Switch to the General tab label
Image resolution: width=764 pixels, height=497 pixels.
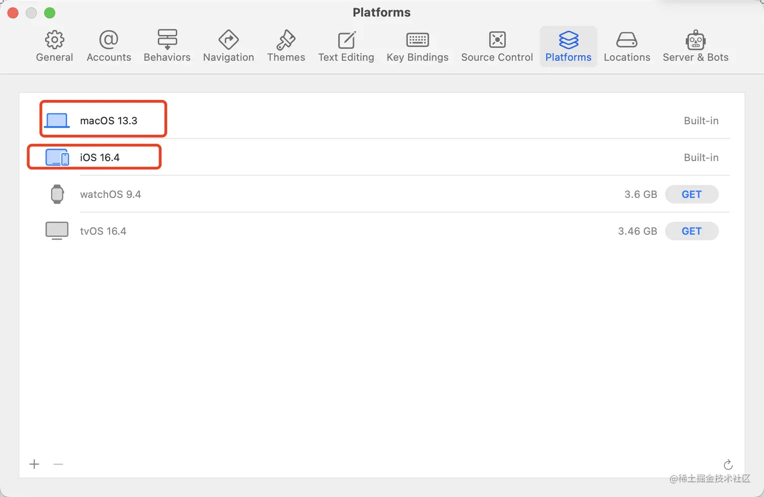(55, 58)
